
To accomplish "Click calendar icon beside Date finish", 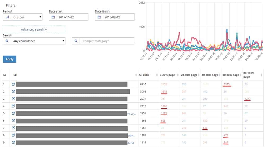I will pyautogui.click(x=99, y=17).
